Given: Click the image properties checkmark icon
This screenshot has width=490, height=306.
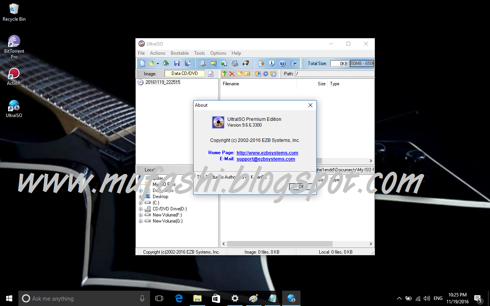Looking at the screenshot, I should click(211, 74).
